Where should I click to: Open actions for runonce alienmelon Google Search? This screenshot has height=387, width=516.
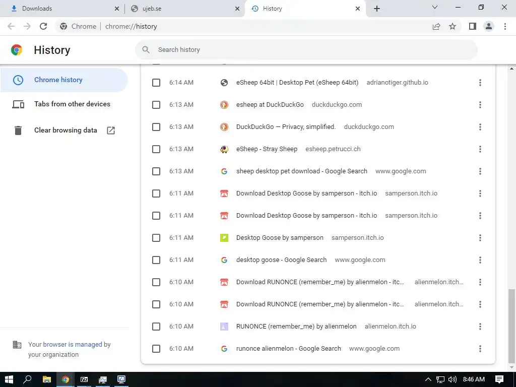pyautogui.click(x=480, y=349)
